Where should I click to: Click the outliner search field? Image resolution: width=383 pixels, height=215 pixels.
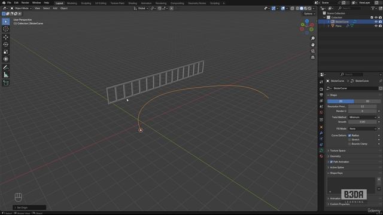coord(349,8)
